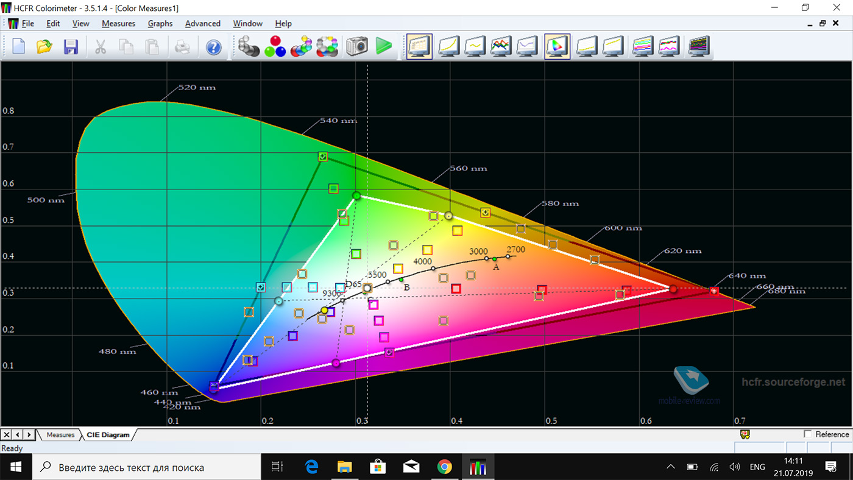
Task: Measure primary colors with RGB spheres icon
Action: tap(275, 47)
